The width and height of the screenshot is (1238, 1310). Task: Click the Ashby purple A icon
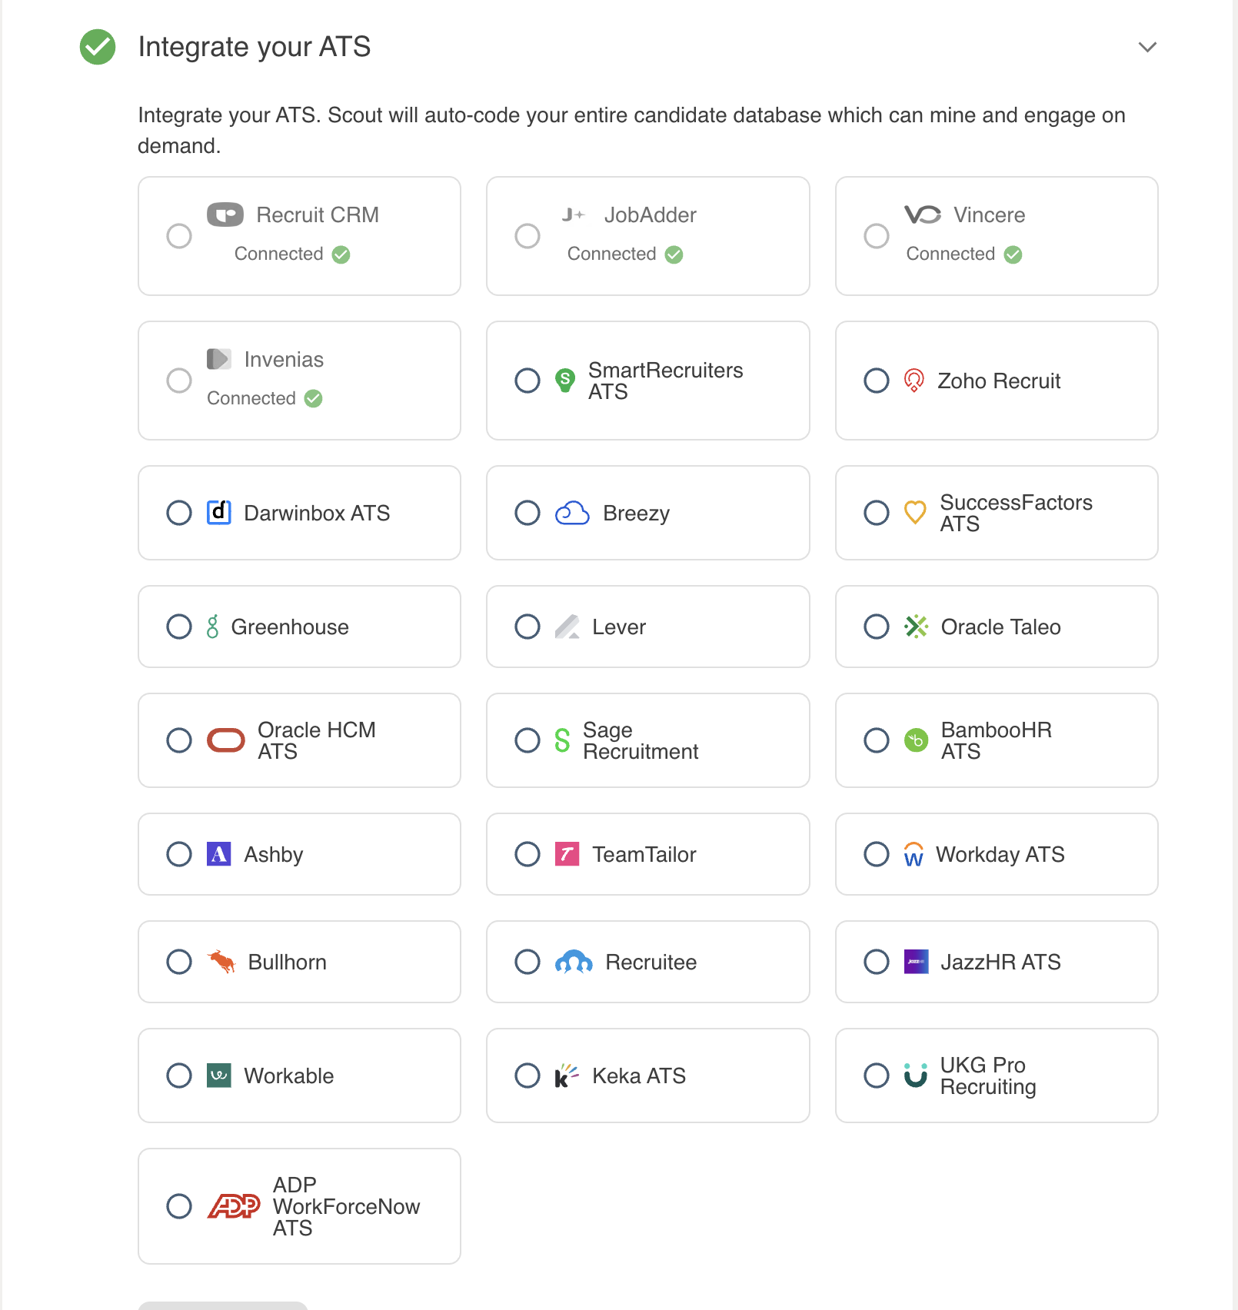[219, 854]
